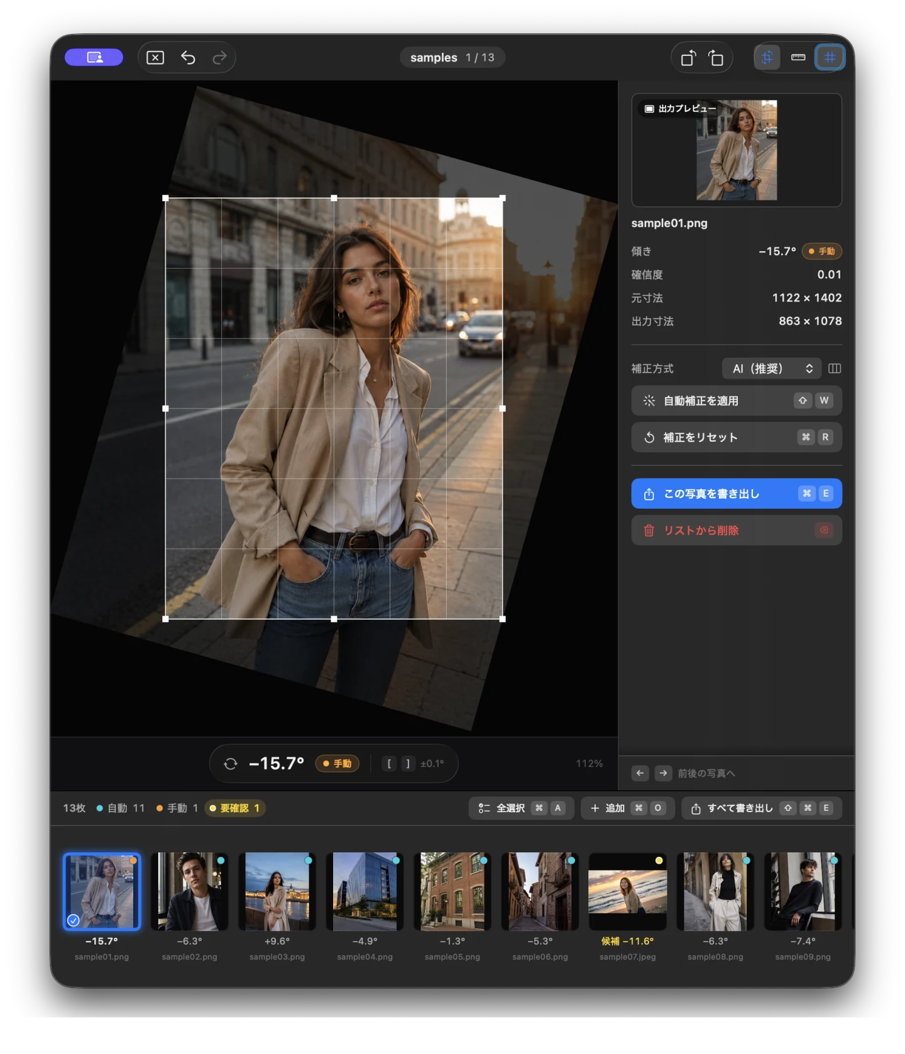
Task: Select sample08.png thumbnail
Action: [x=715, y=891]
